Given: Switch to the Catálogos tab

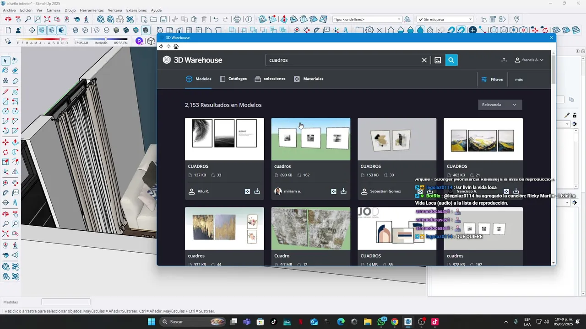Looking at the screenshot, I should pos(233,79).
